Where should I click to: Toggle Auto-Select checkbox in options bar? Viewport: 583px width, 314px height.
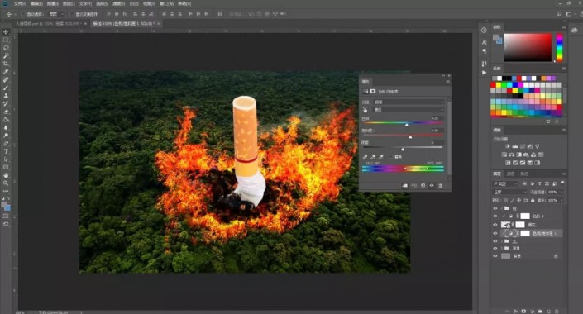coord(22,14)
